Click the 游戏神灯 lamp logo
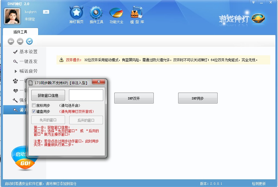This screenshot has width=278, height=187. [x=242, y=19]
